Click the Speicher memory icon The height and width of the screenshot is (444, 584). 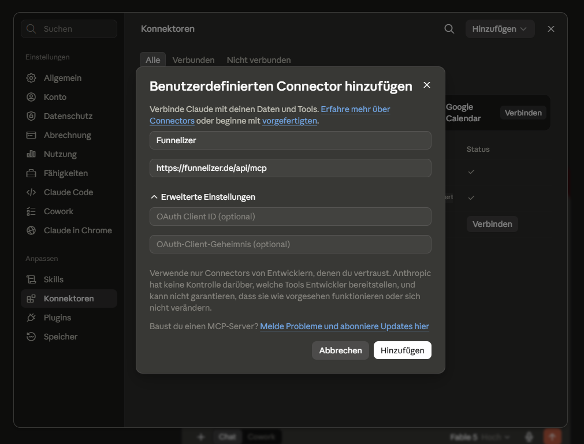(x=31, y=336)
